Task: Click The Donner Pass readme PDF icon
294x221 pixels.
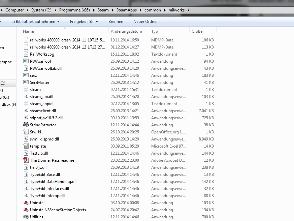Action: coord(26,160)
